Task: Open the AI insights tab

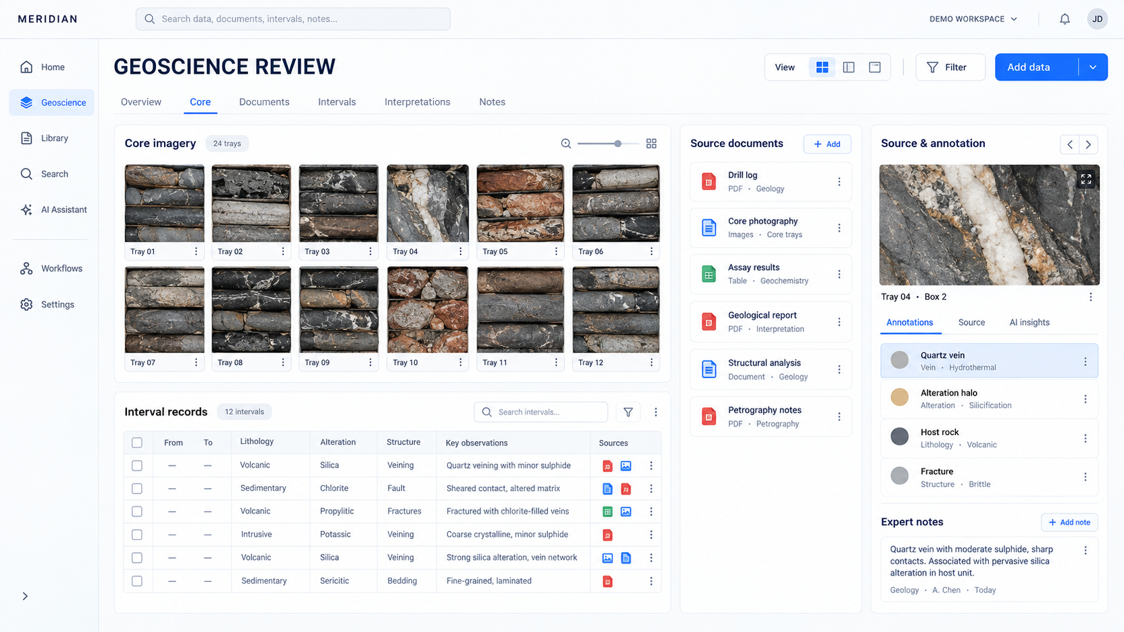Action: click(x=1029, y=322)
